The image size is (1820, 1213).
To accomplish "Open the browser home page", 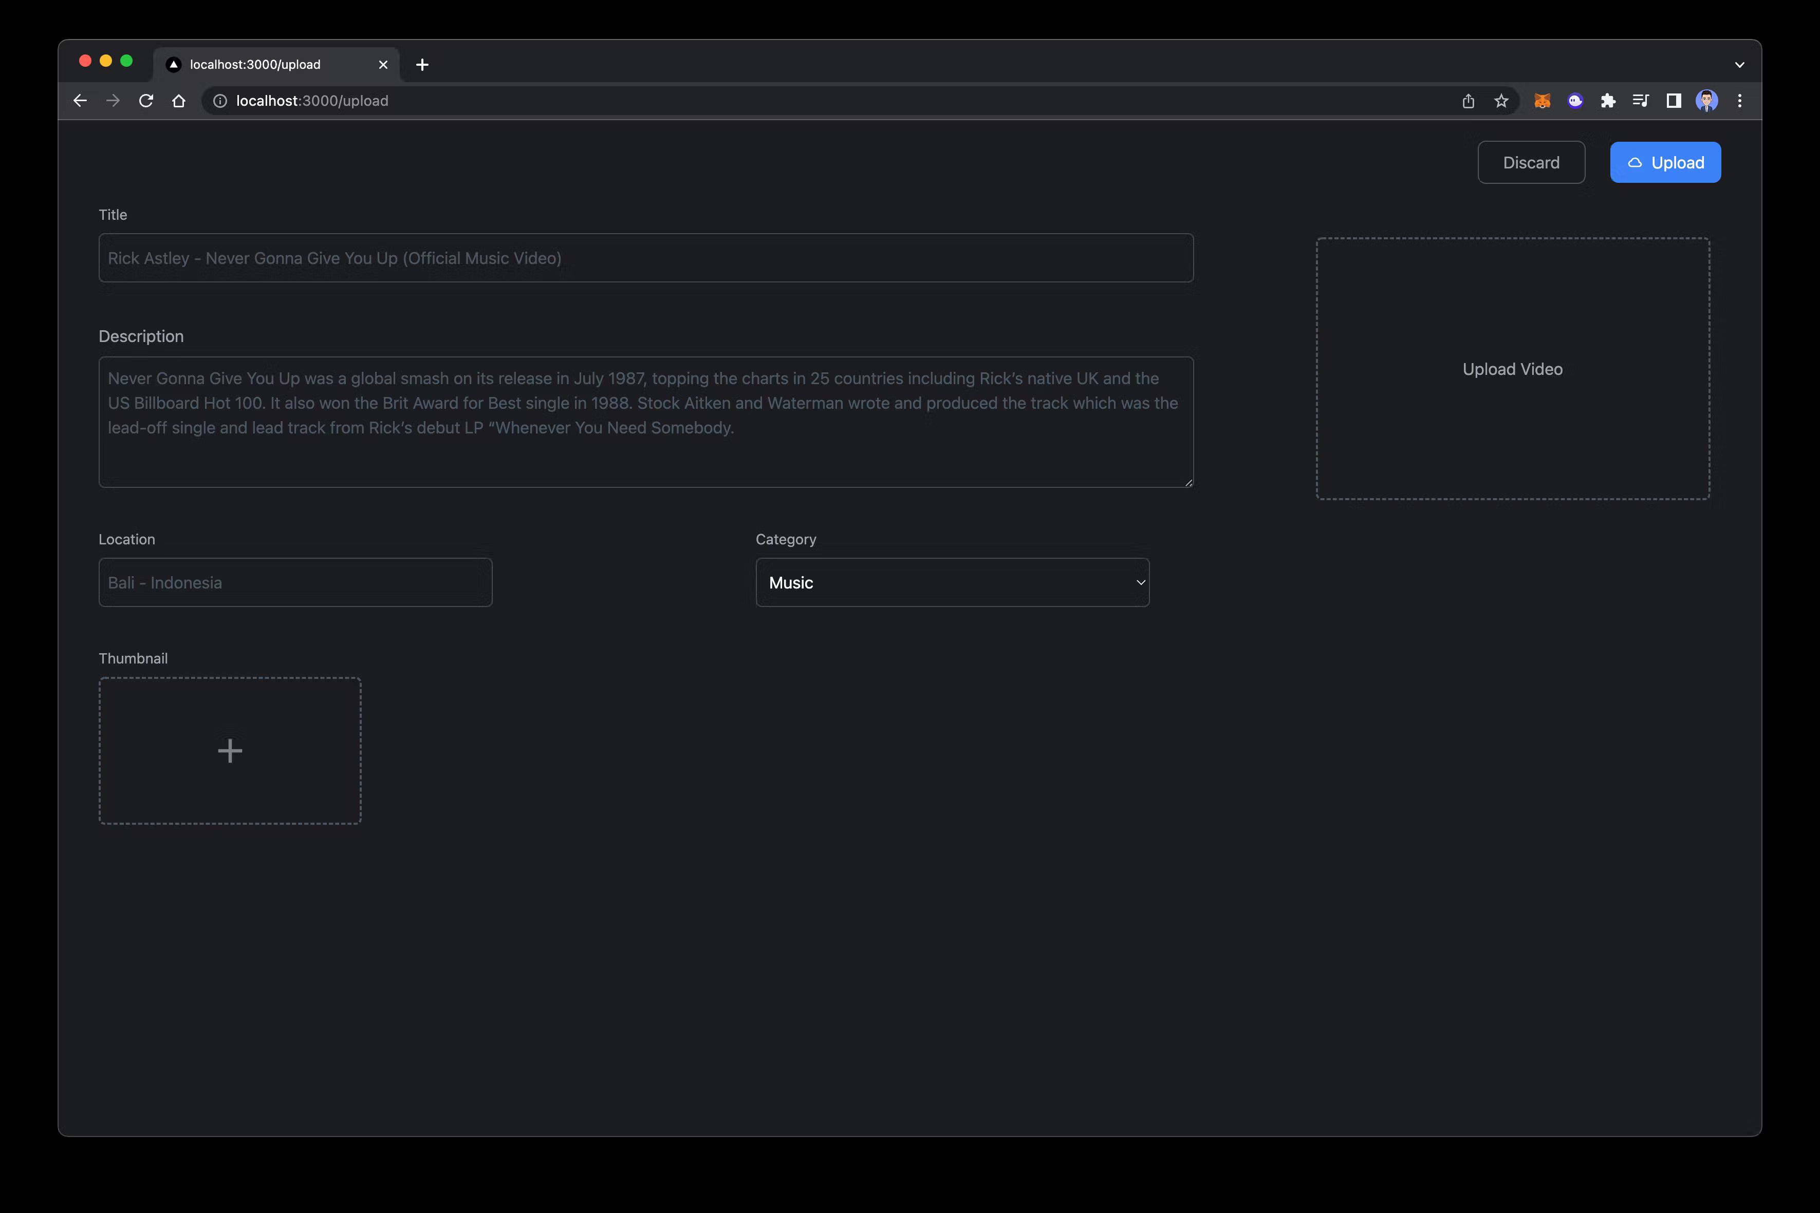I will coord(179,101).
